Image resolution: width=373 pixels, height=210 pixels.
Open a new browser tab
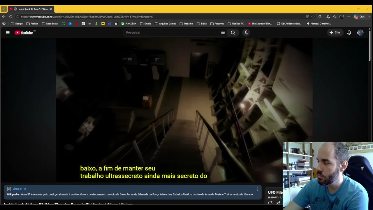[58, 9]
